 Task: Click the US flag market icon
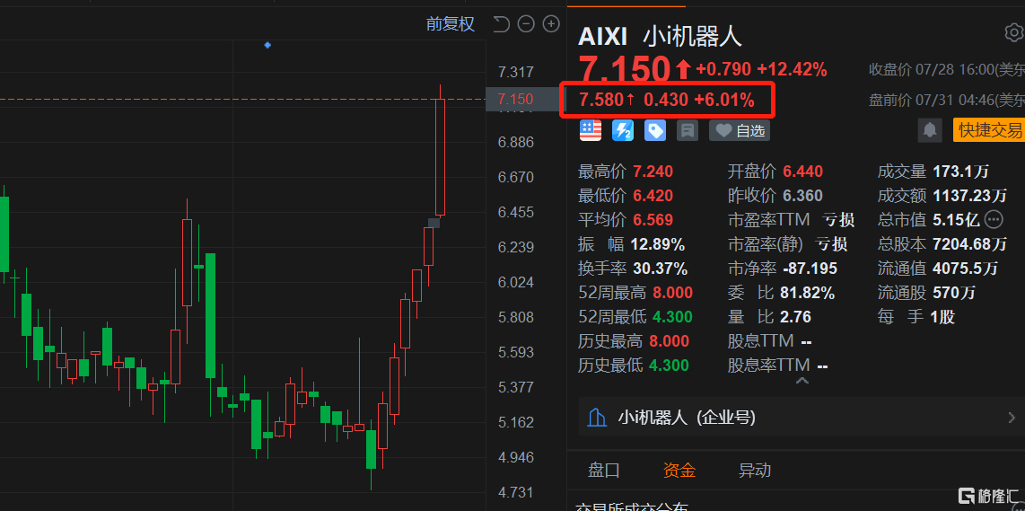click(591, 131)
